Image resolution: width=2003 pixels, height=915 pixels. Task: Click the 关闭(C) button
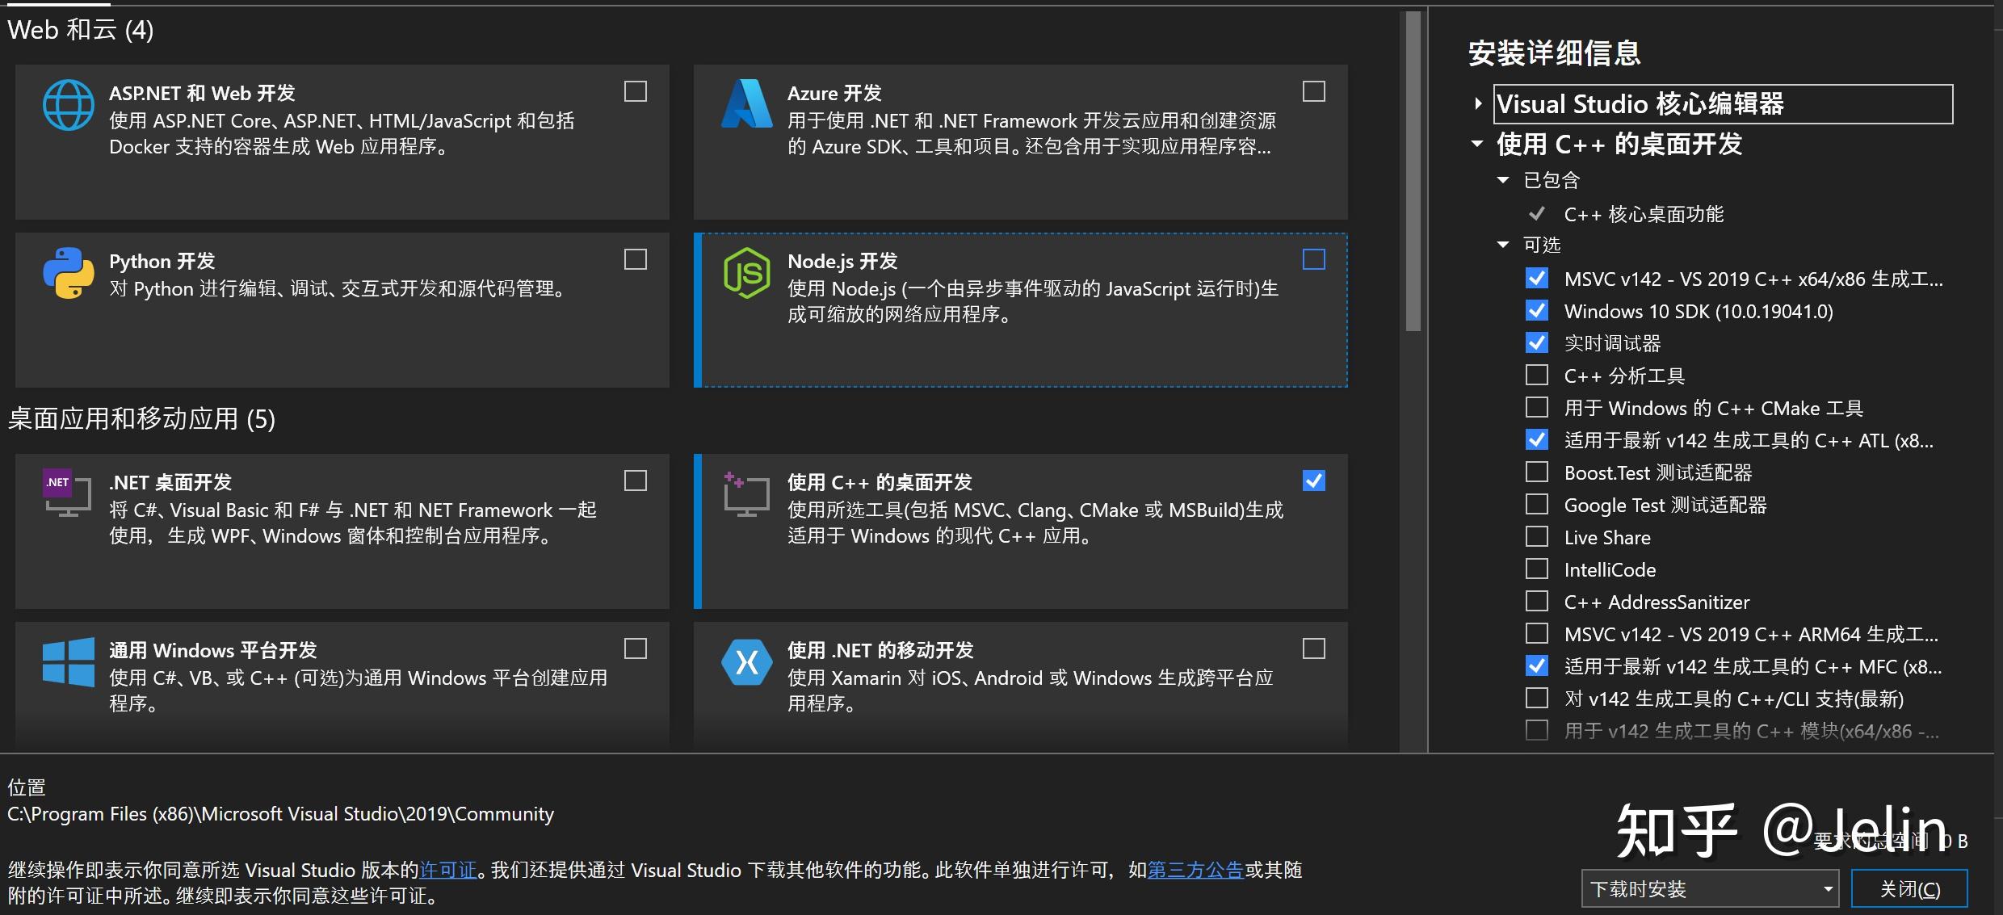coord(1909,889)
